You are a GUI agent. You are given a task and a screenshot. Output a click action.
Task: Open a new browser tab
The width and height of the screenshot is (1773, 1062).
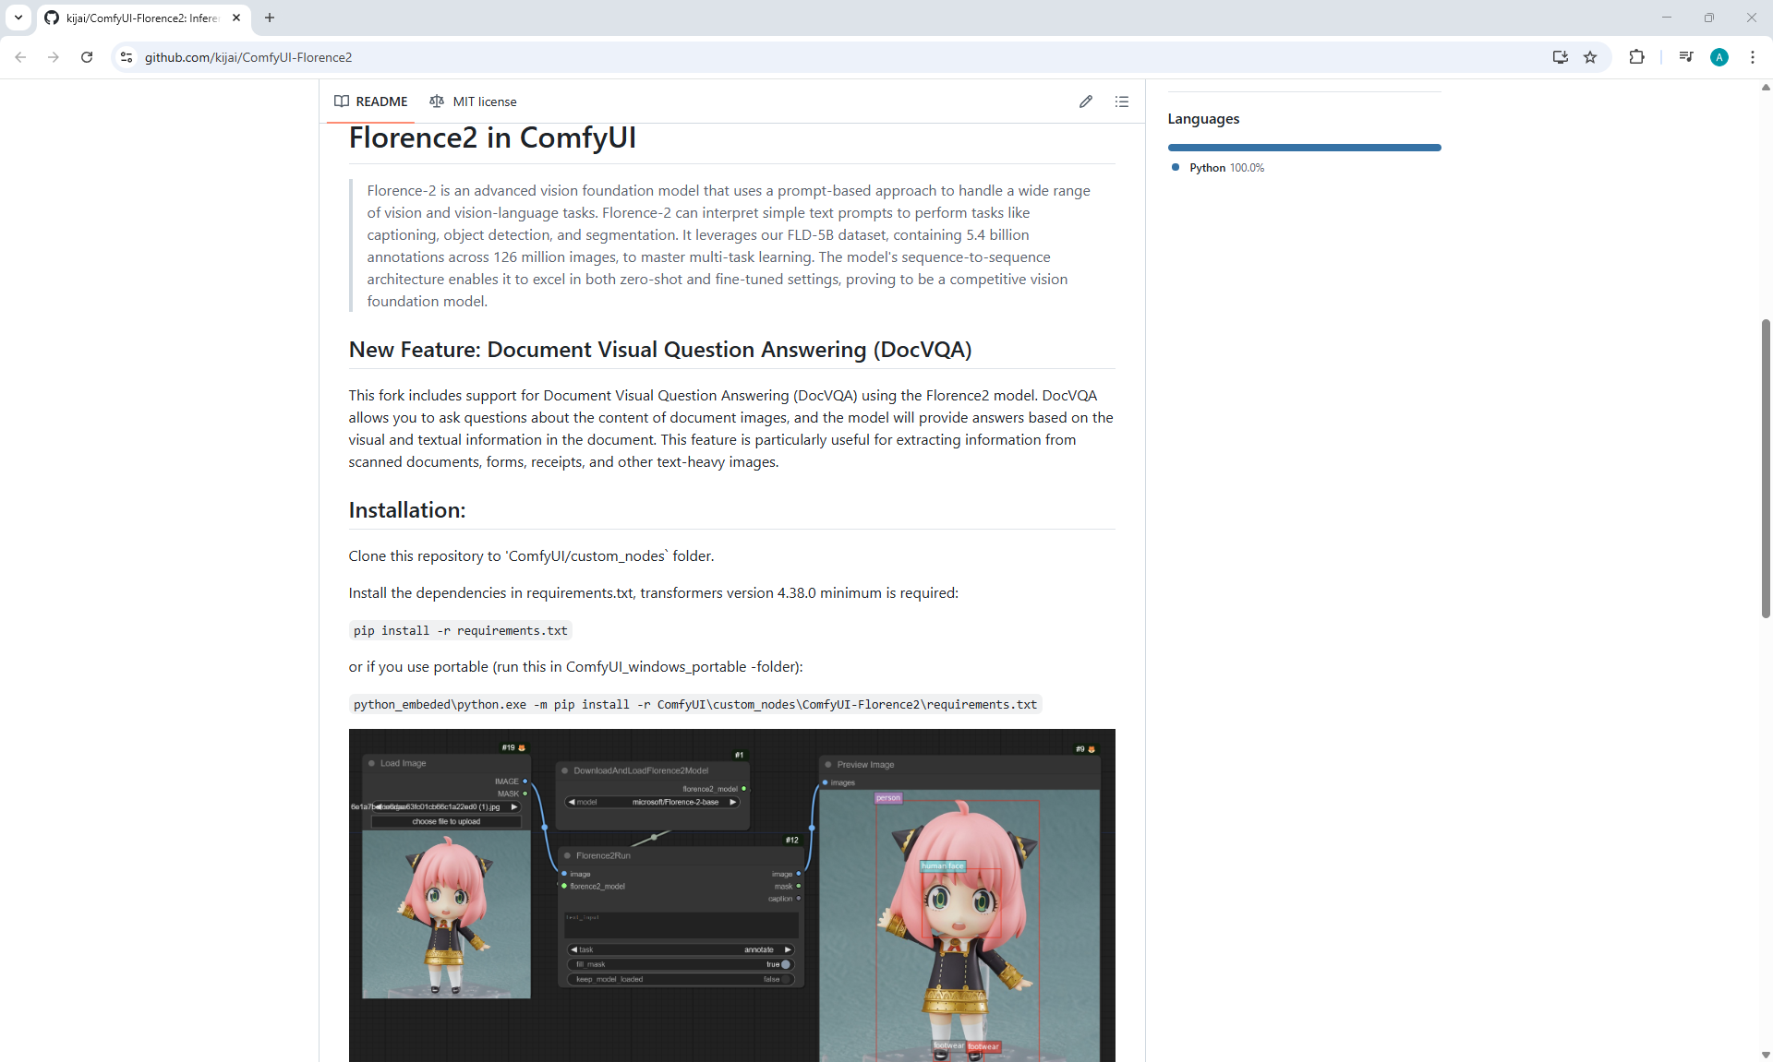tap(270, 18)
